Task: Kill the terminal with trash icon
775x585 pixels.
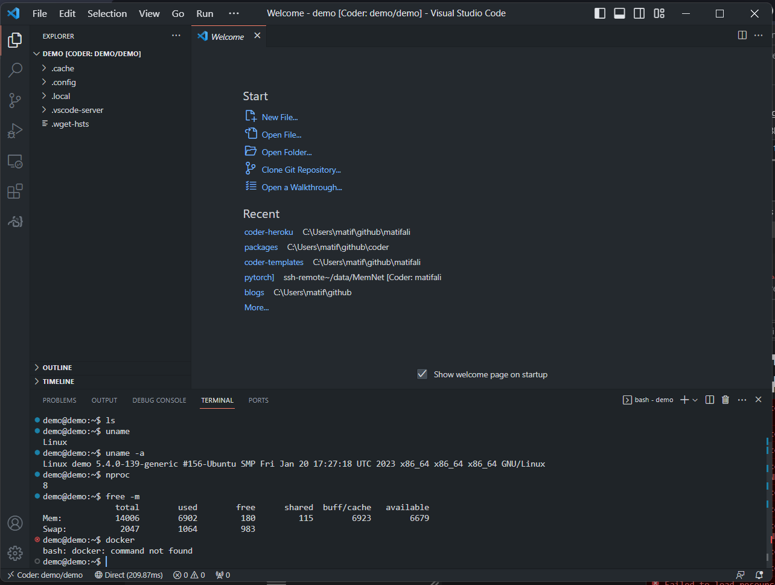Action: tap(726, 400)
